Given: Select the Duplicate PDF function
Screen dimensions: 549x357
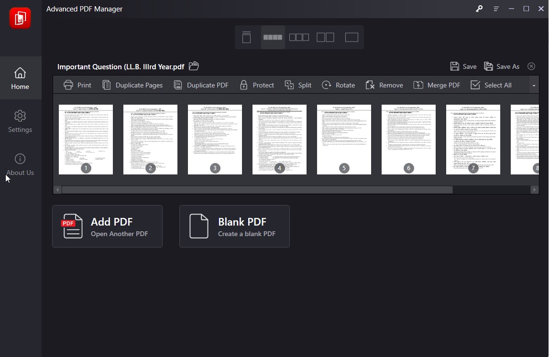Looking at the screenshot, I should pos(201,85).
